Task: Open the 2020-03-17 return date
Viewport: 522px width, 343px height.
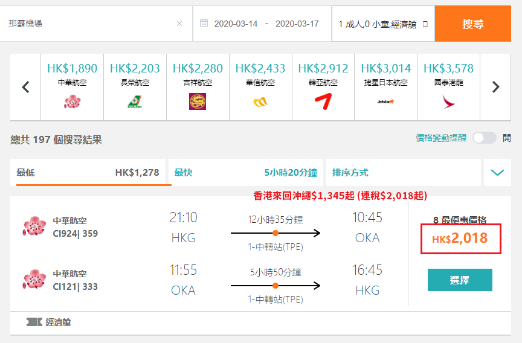Action: (x=297, y=24)
